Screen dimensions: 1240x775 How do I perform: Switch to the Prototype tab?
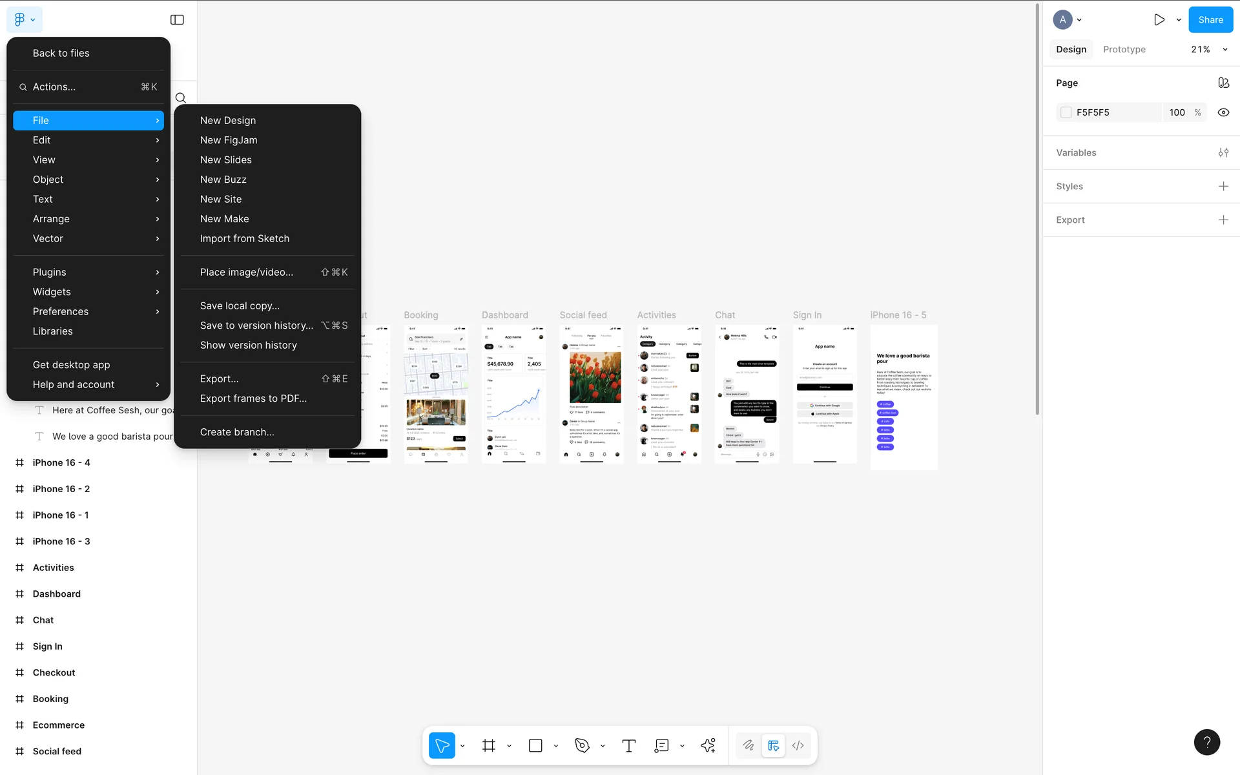coord(1124,50)
